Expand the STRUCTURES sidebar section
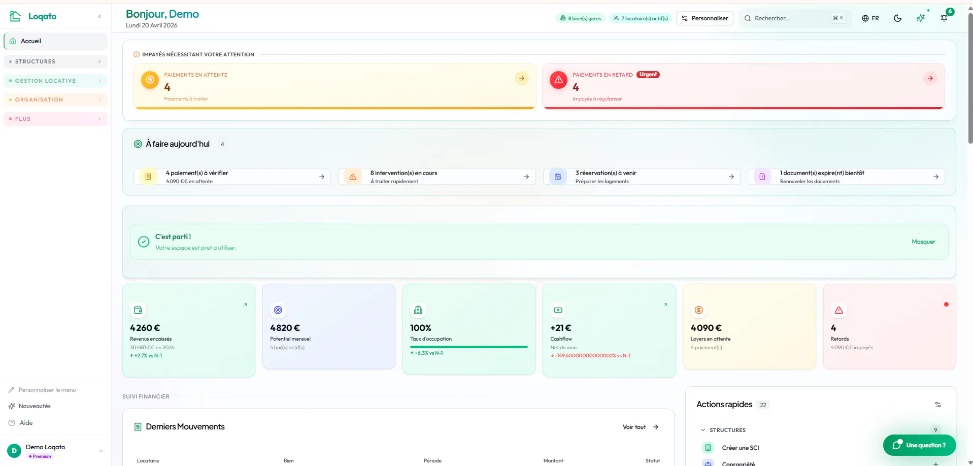 click(55, 61)
